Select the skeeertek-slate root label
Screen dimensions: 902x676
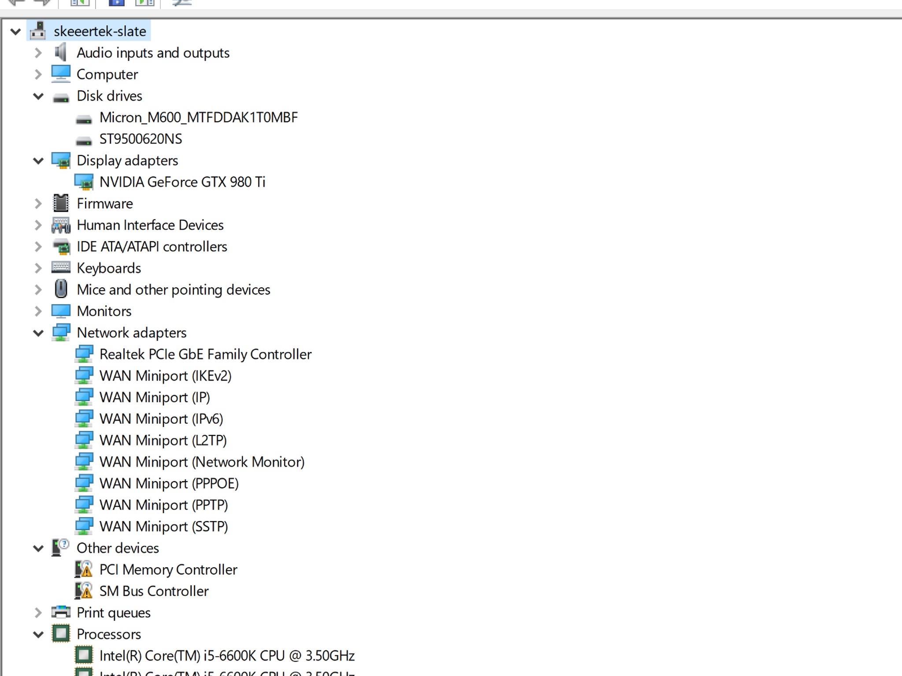pos(100,31)
